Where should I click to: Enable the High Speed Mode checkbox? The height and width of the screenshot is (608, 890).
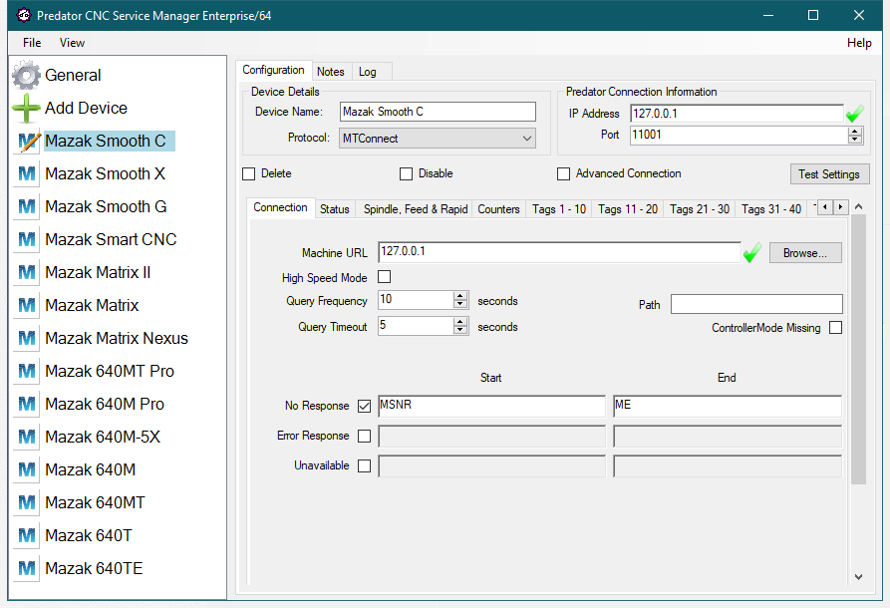coord(385,278)
